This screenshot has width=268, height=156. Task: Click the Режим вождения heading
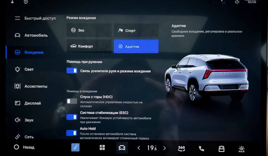pyautogui.click(x=81, y=18)
